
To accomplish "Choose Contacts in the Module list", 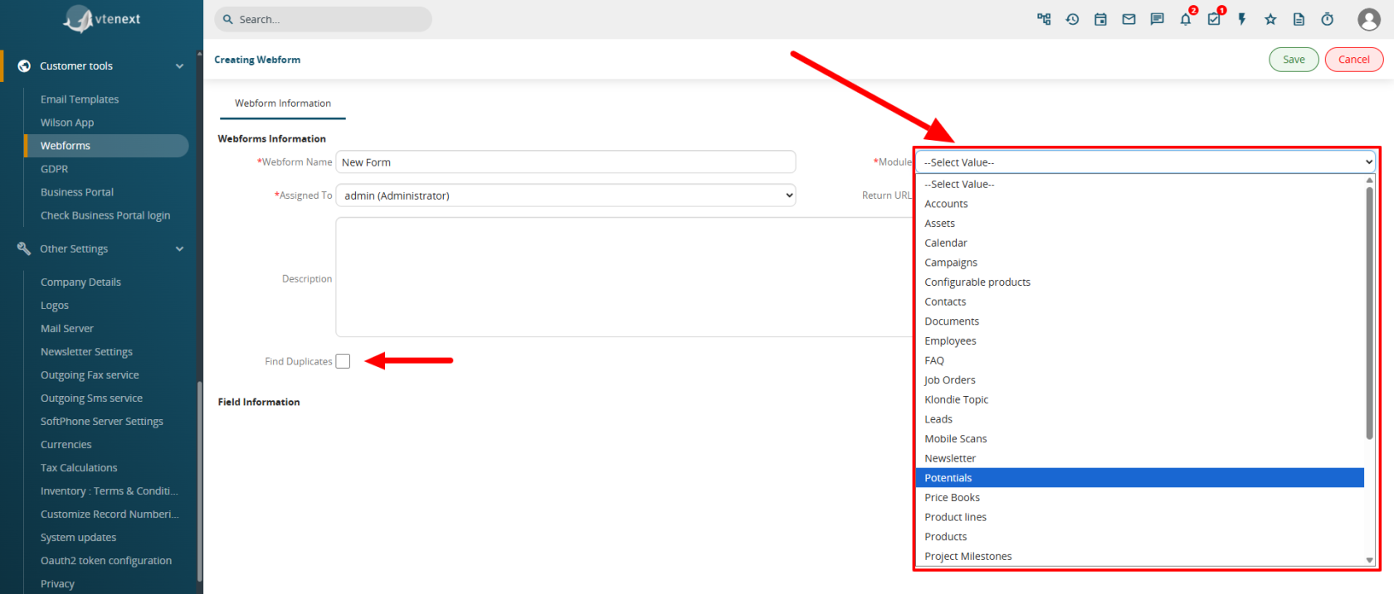I will point(1140,302).
